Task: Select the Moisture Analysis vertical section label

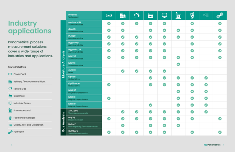Action: coord(63,64)
